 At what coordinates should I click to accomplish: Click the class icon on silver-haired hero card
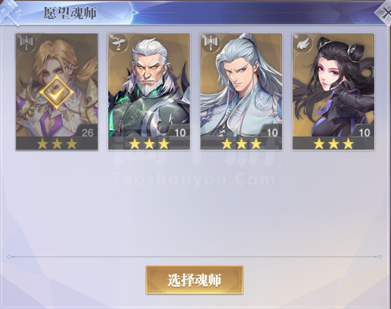(x=211, y=43)
